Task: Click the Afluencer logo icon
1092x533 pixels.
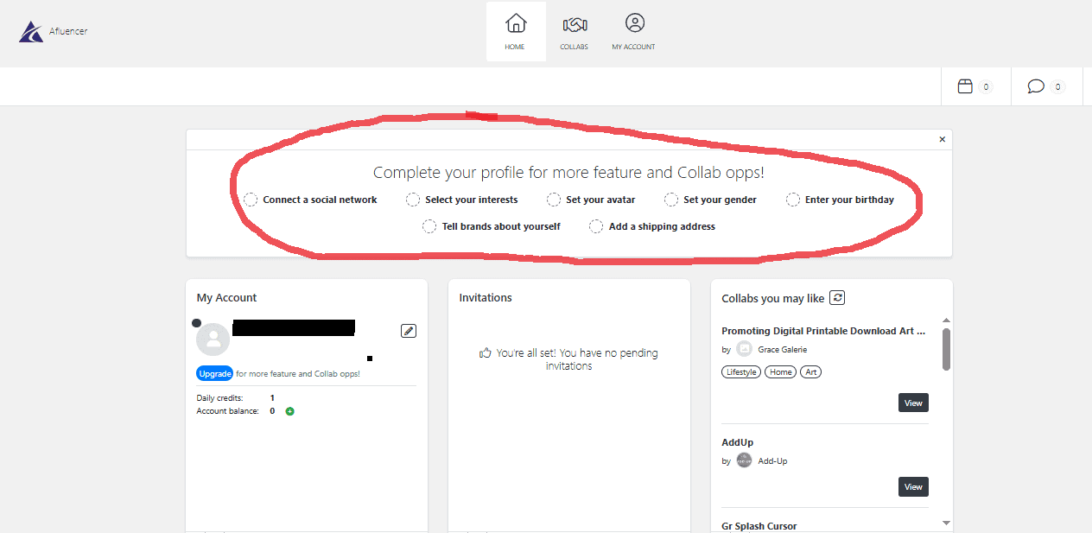Action: 31,32
